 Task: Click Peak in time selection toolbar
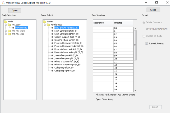107,95
